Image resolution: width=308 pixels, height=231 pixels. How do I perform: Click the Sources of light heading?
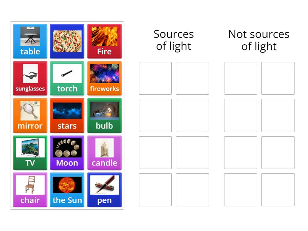174,40
